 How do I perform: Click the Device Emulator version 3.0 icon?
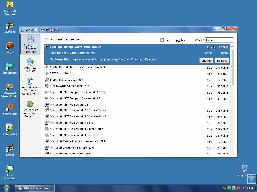(47, 141)
